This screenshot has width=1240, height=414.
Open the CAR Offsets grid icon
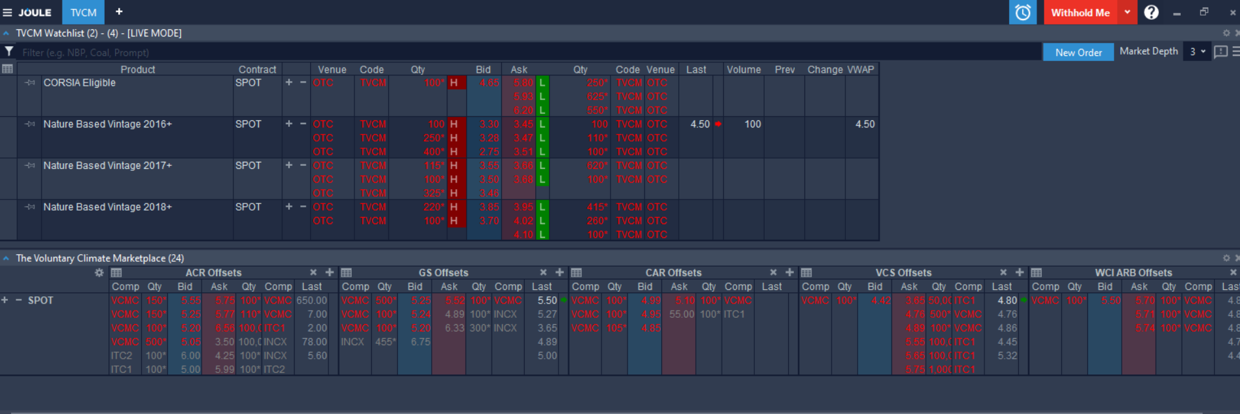[x=576, y=272]
